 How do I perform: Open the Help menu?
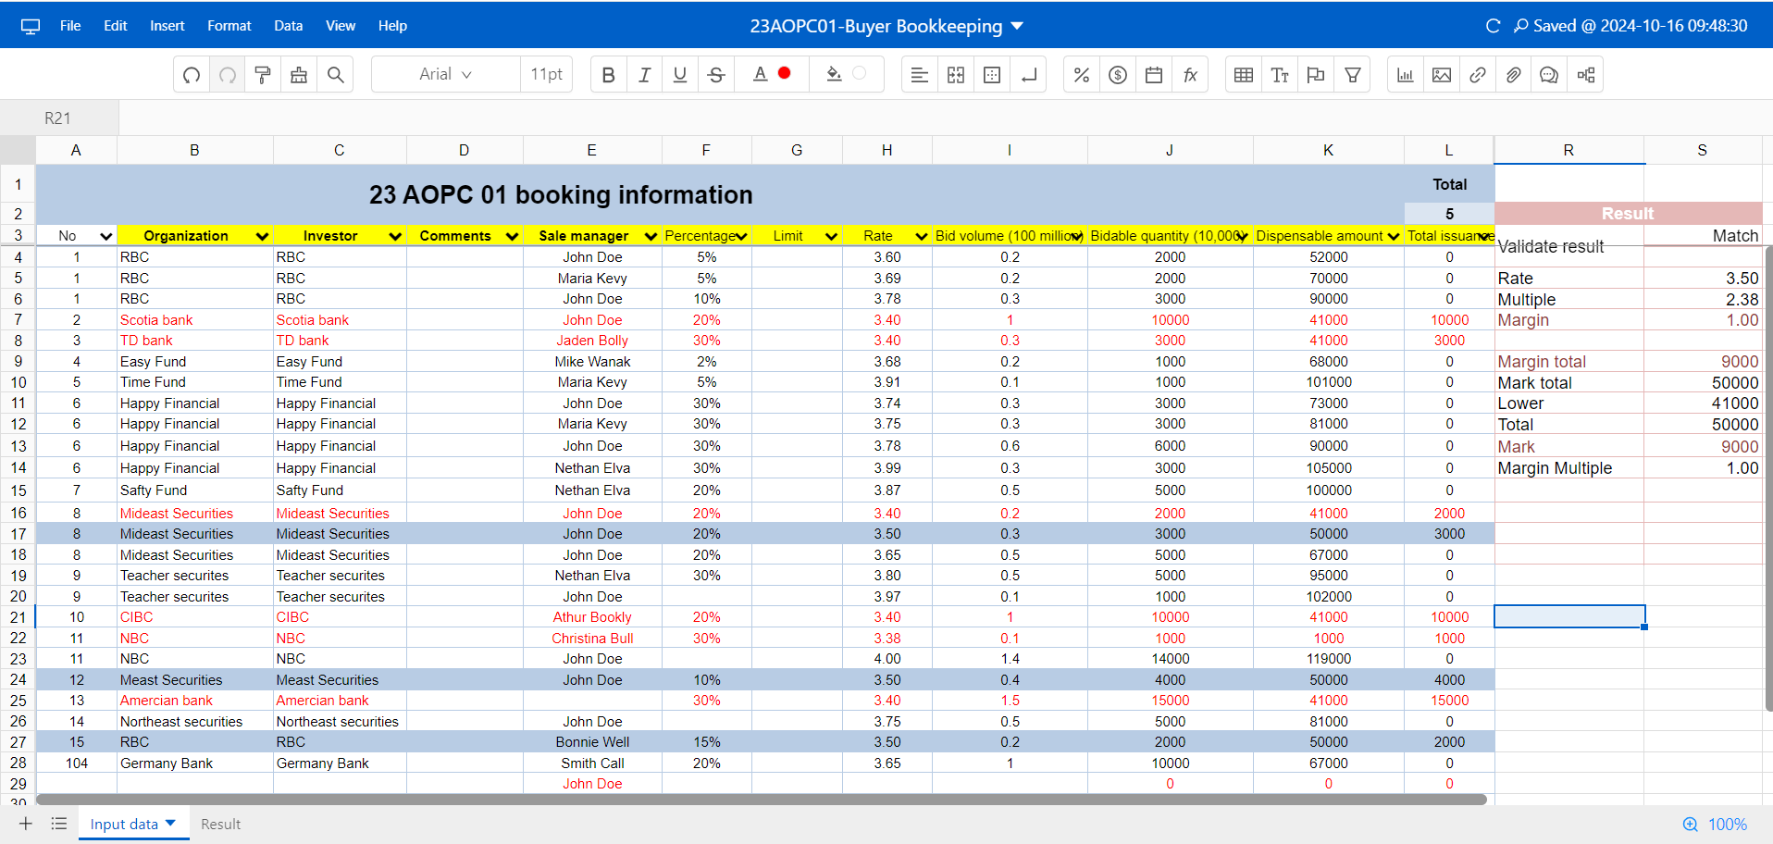(392, 26)
